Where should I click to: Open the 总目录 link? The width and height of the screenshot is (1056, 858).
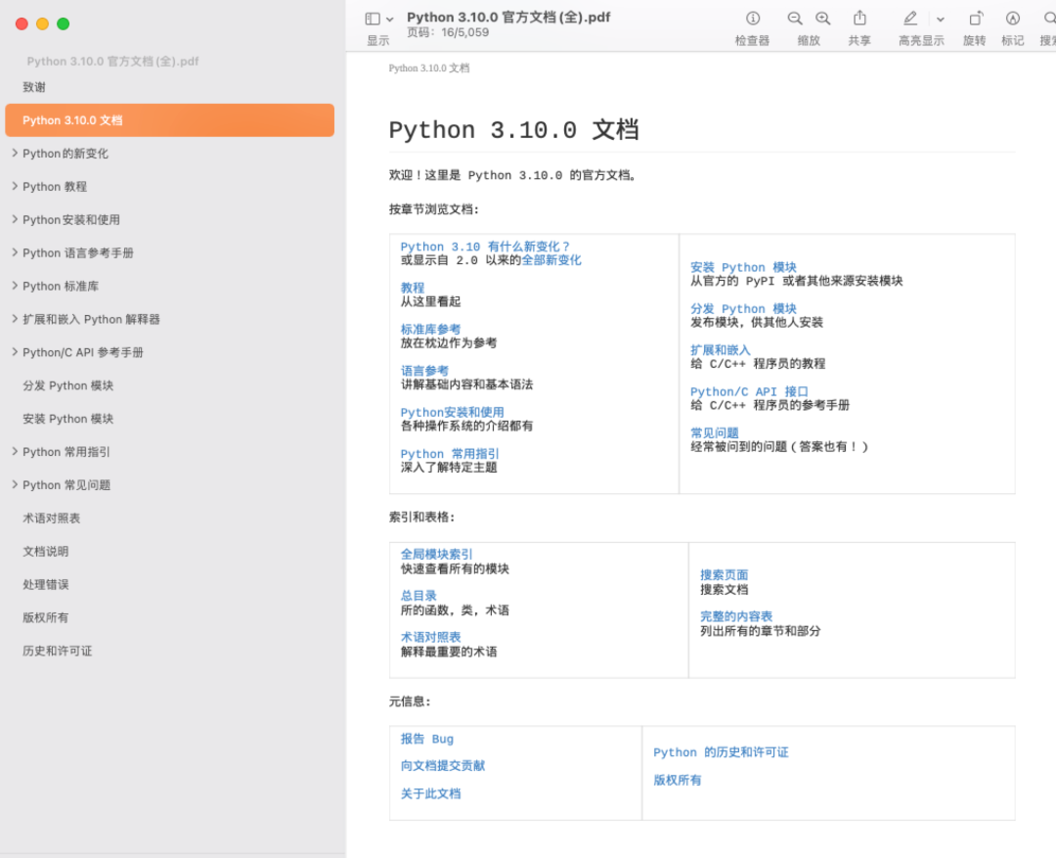418,596
